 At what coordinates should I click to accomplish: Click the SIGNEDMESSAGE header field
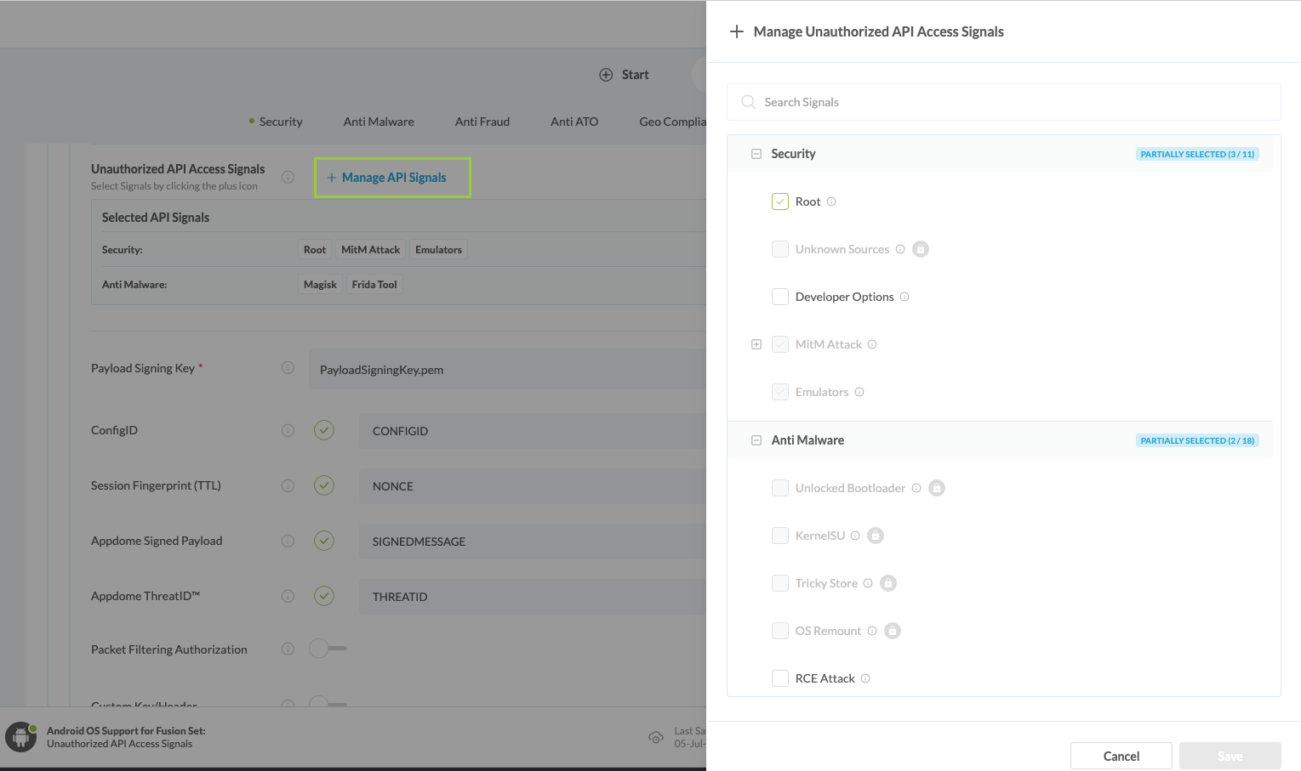[533, 541]
